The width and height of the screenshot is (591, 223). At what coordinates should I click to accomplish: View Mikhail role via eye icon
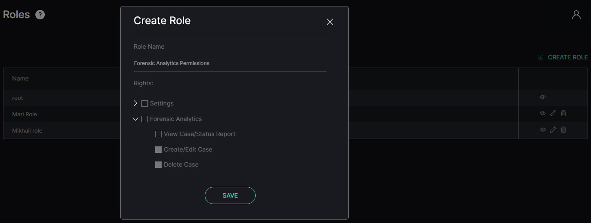tap(543, 130)
